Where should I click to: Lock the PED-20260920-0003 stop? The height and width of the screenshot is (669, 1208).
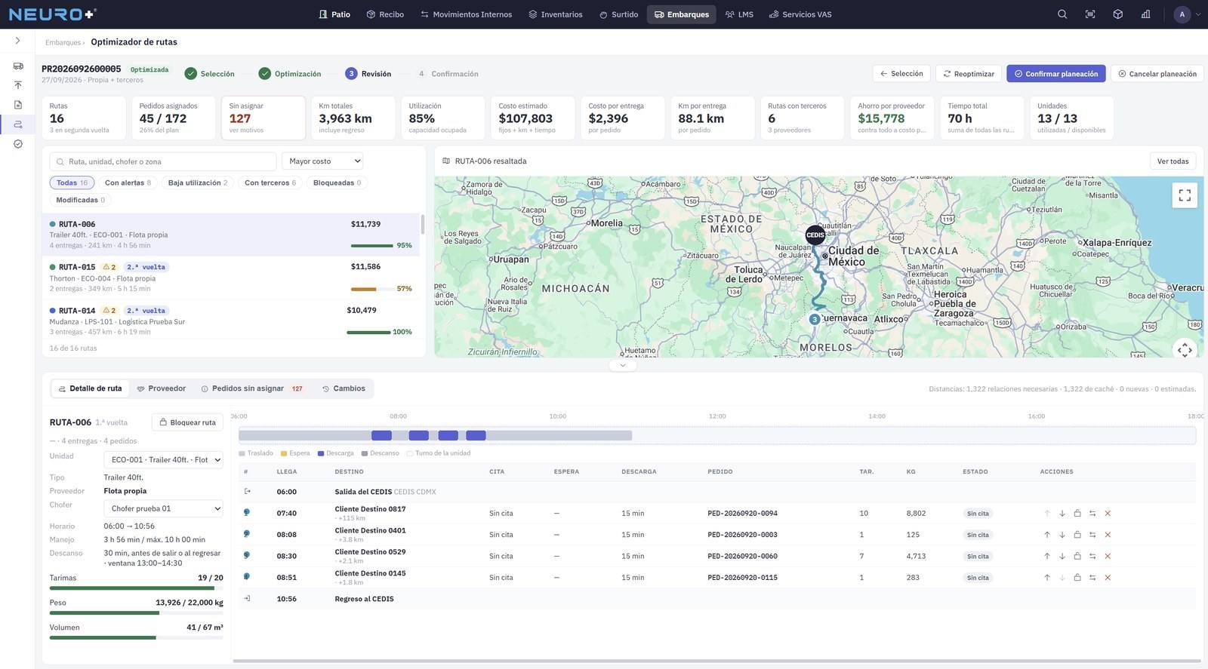(1077, 535)
